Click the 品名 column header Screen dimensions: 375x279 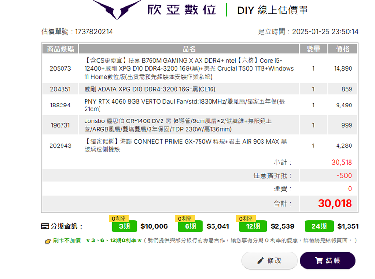189,49
